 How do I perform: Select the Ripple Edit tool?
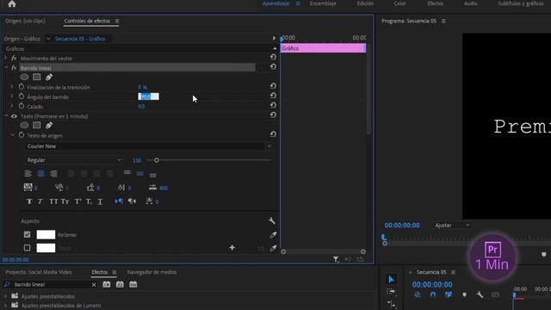pyautogui.click(x=391, y=304)
